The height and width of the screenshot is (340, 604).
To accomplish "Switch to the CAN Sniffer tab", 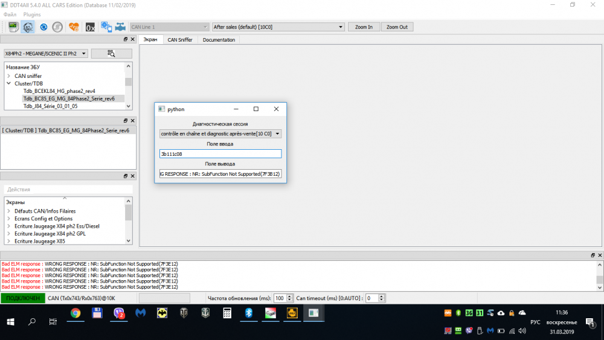I will 180,40.
